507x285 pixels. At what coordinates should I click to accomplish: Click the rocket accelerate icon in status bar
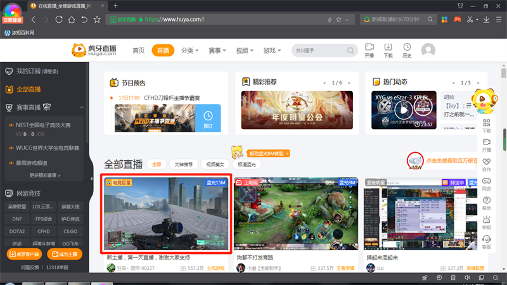click(425, 277)
